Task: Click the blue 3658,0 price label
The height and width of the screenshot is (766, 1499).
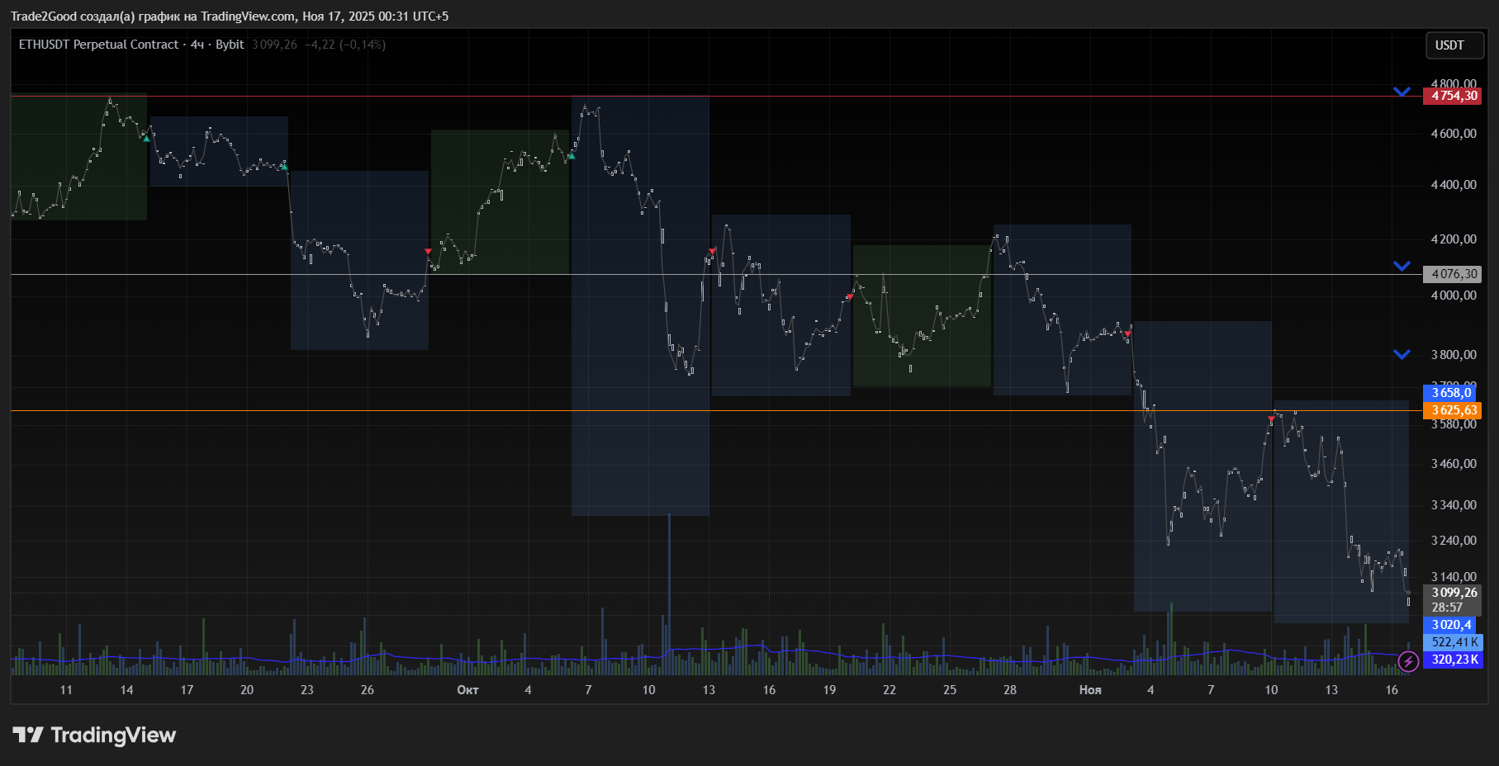Action: click(1453, 393)
